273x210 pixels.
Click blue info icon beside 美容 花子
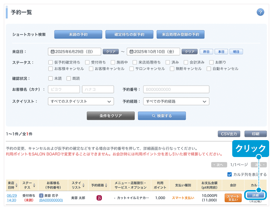click(42, 195)
